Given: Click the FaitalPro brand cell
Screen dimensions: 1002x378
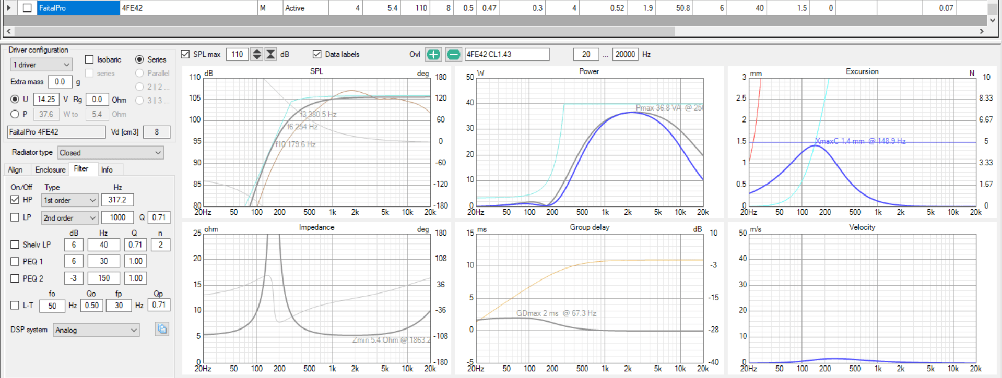Looking at the screenshot, I should click(78, 8).
